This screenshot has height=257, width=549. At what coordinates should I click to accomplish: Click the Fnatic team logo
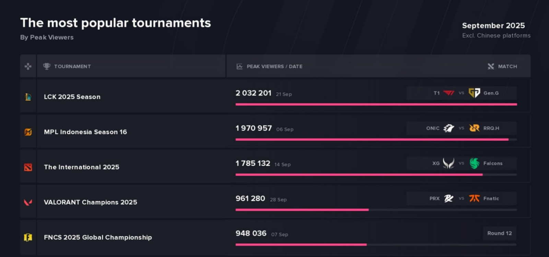click(x=474, y=198)
